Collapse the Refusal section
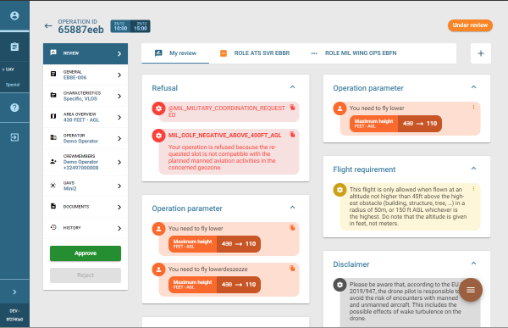 pyautogui.click(x=292, y=87)
